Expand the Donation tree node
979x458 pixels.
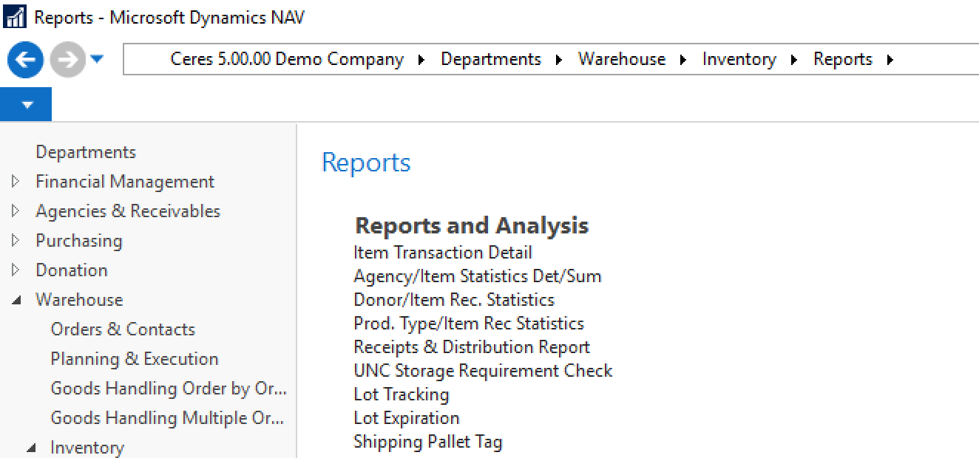[16, 270]
